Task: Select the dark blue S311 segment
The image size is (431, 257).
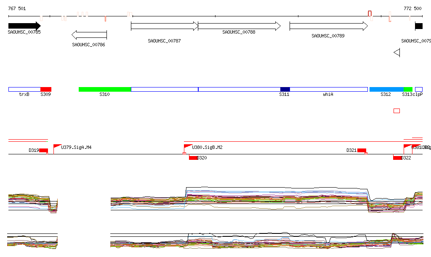Action: (x=285, y=89)
